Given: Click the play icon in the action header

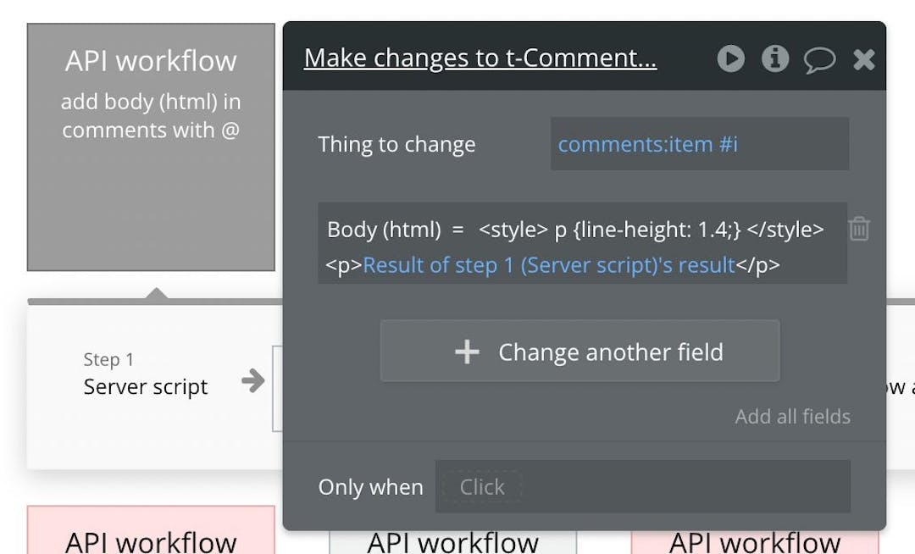Looking at the screenshot, I should coord(730,58).
